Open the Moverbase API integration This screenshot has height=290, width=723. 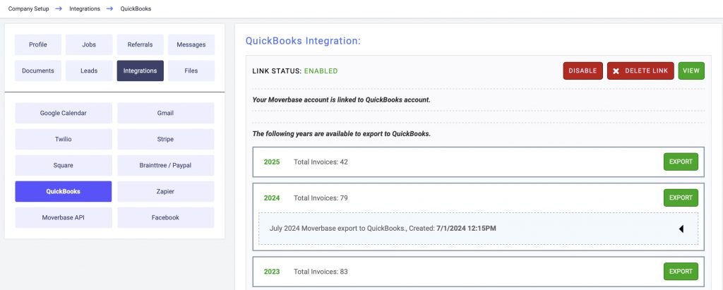coord(64,217)
